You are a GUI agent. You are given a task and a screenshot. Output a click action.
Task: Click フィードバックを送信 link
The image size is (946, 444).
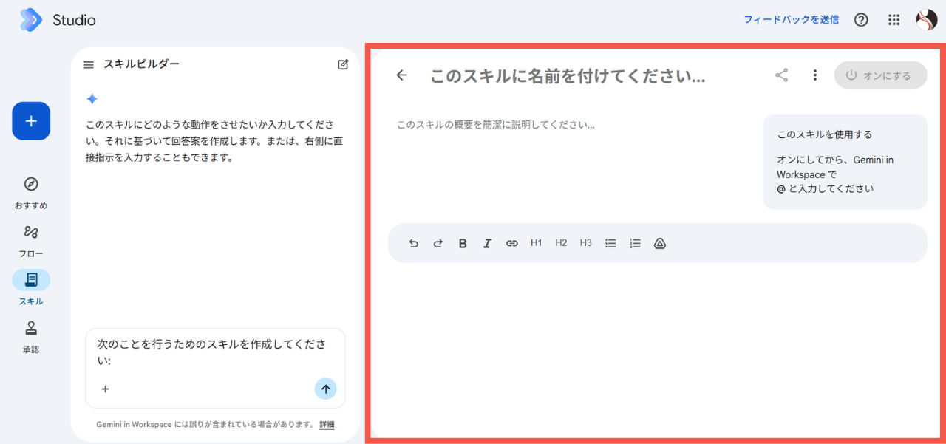click(x=791, y=20)
